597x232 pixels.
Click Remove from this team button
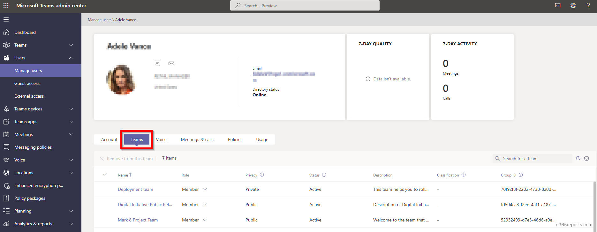coord(126,159)
